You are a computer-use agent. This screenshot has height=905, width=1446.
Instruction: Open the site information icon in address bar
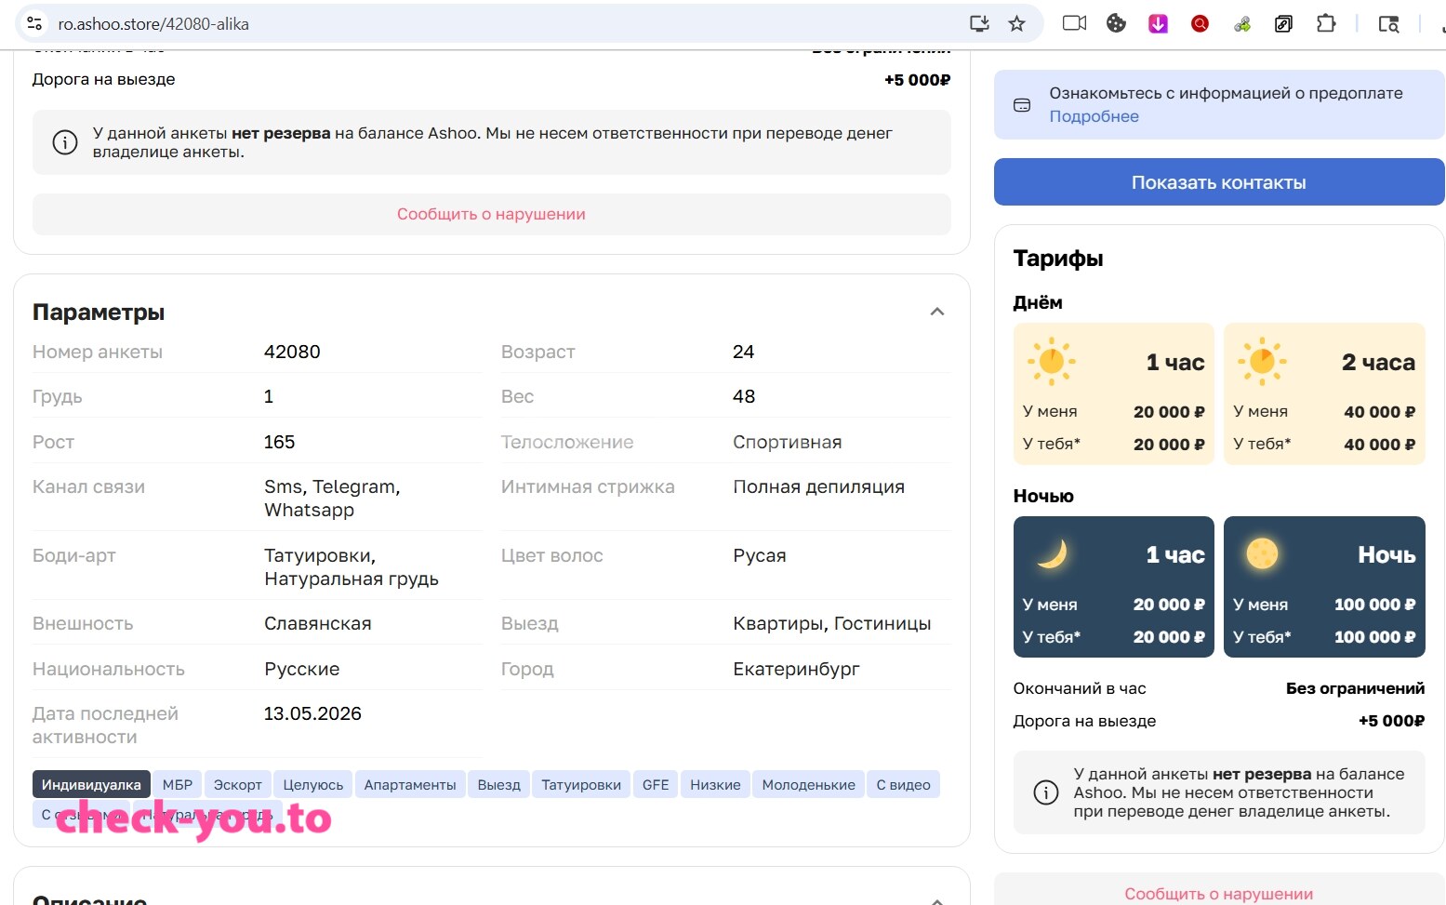click(34, 23)
